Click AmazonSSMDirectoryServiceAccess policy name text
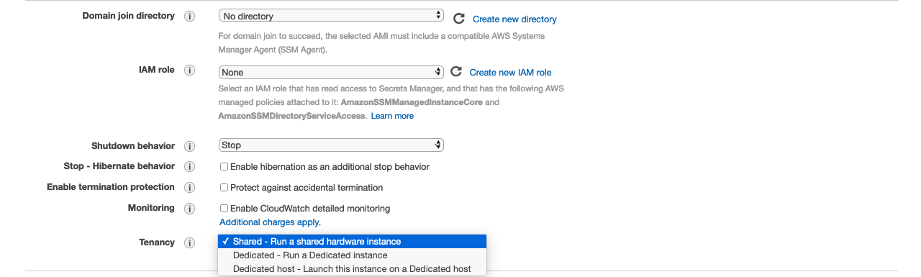 click(291, 116)
